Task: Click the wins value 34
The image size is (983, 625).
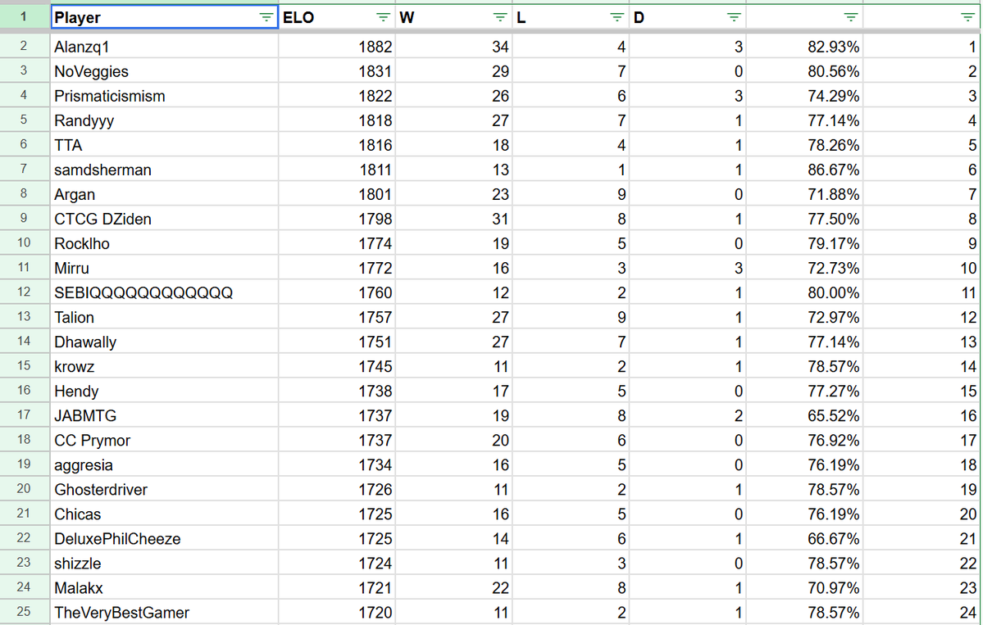Action: [454, 47]
